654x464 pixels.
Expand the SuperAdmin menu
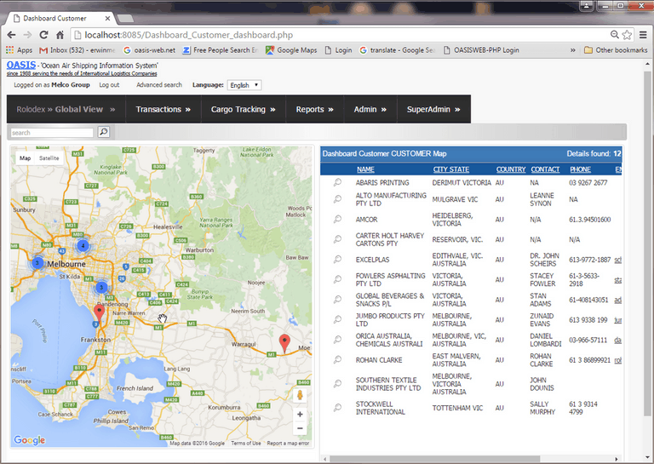click(x=433, y=109)
